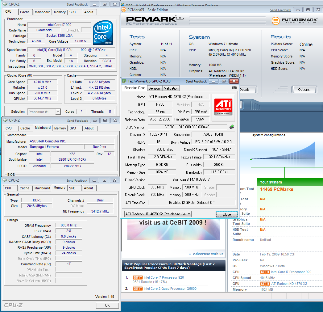Click the OK button in CPU-Z
The image size is (323, 312).
click(108, 306)
